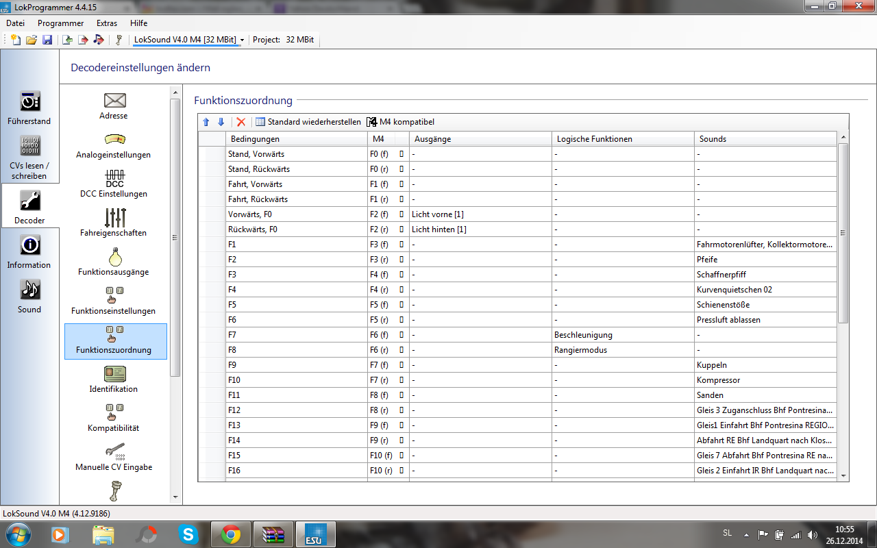Click the 'Licht vorne [1]' output cell
The height and width of the screenshot is (548, 877).
tap(481, 214)
